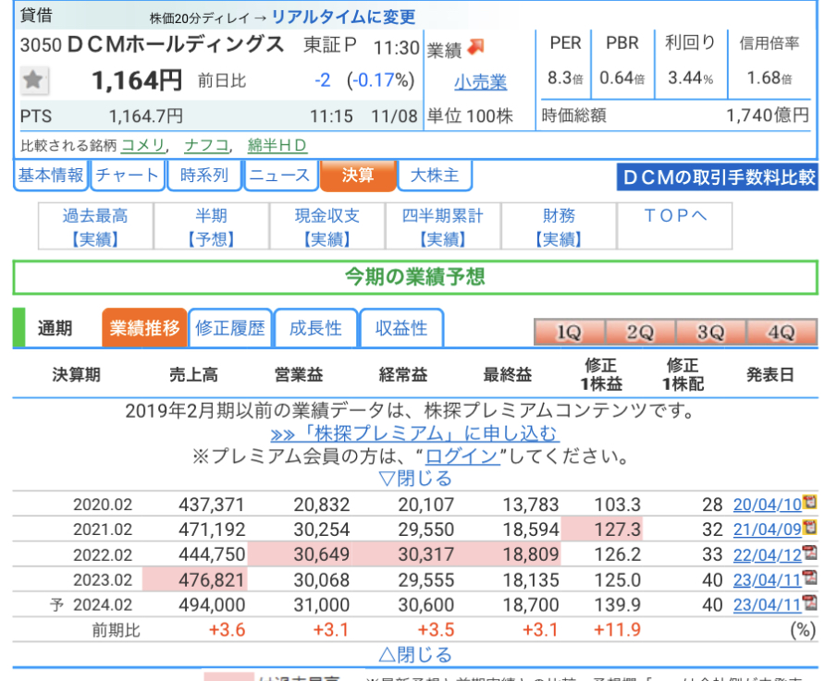Jump to 四半期累計【実績】 section
The width and height of the screenshot is (825, 681).
pos(443,226)
